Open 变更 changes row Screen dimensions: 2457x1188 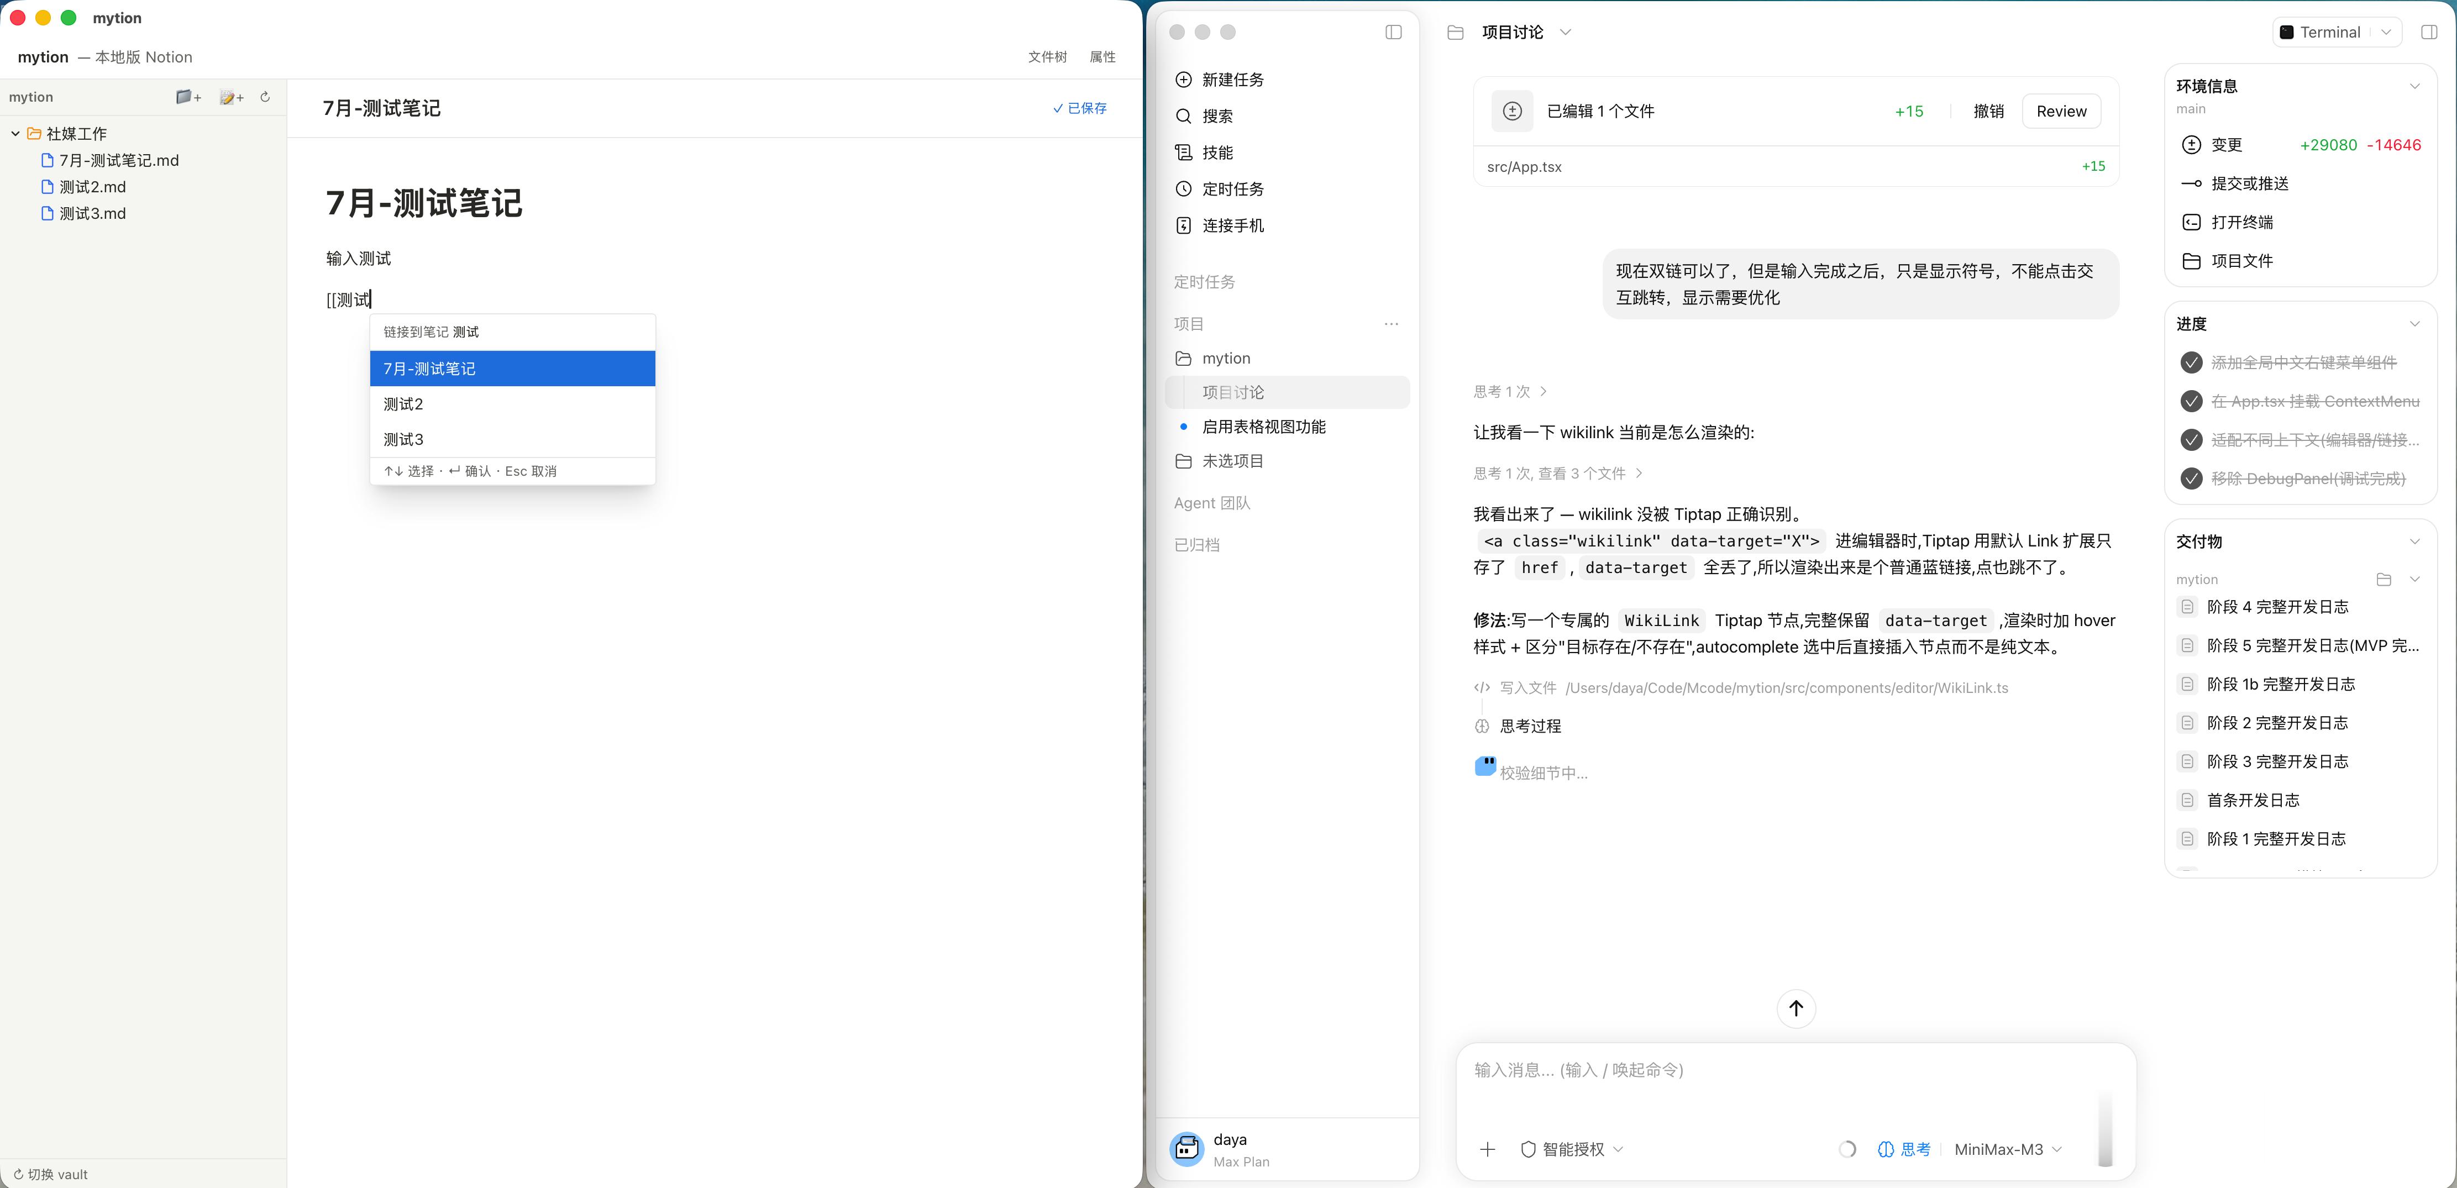(x=2301, y=145)
